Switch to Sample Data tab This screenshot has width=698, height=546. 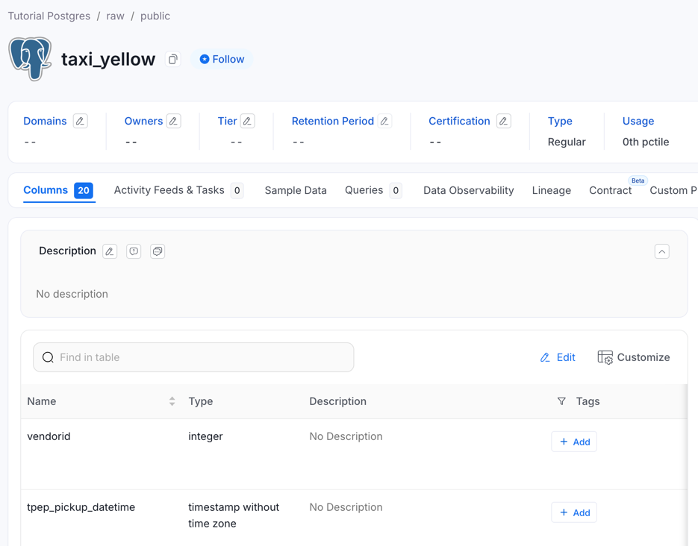pyautogui.click(x=296, y=190)
